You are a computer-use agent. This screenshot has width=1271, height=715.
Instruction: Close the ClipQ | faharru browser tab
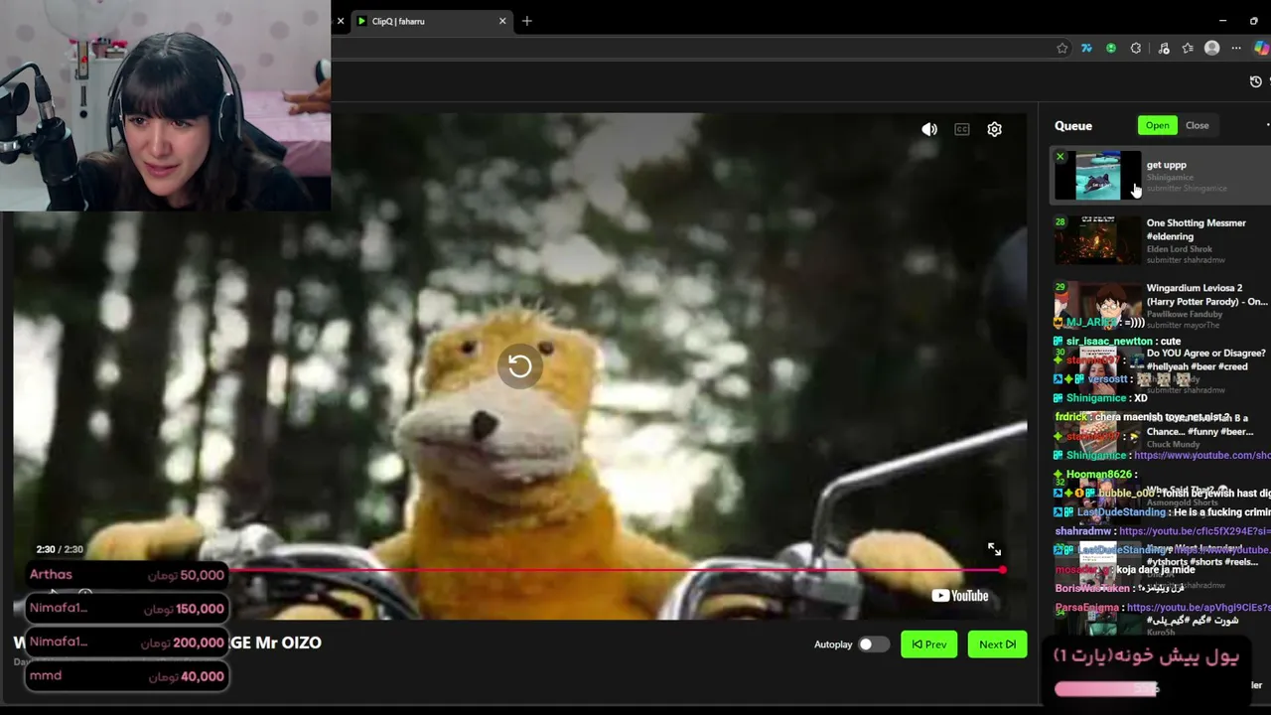(502, 21)
